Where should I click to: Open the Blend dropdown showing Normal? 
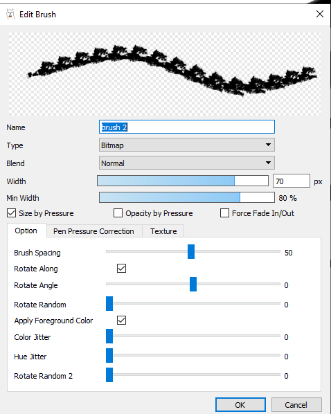click(x=187, y=163)
